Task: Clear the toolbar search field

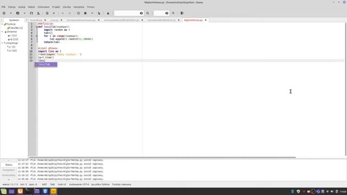Action: 141,13
